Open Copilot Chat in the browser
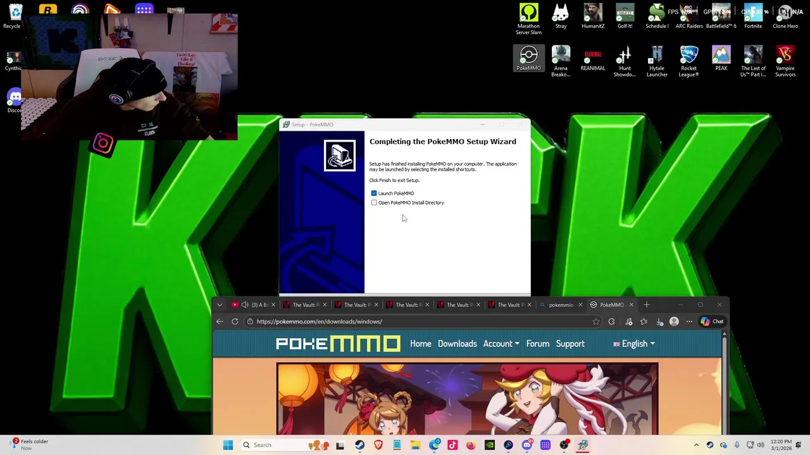Screen dimensions: 810x455 click(x=712, y=322)
